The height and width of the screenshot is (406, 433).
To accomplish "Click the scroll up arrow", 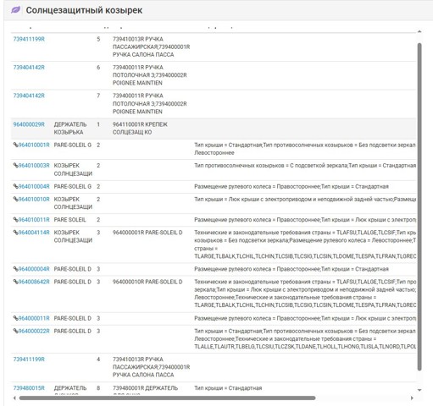I will [419, 31].
